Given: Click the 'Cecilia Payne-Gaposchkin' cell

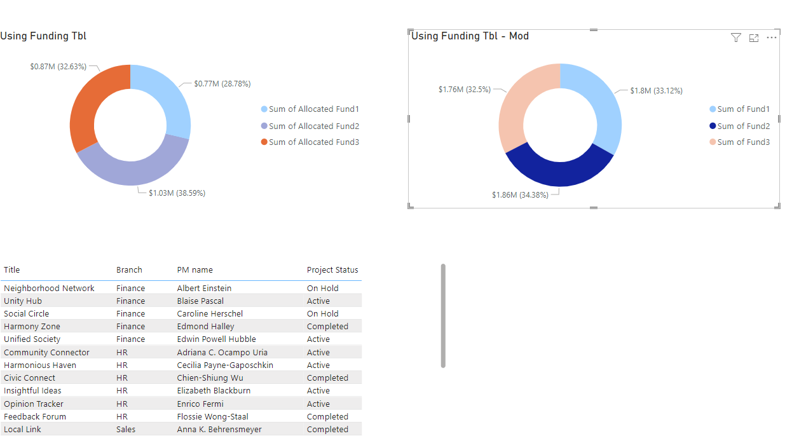Looking at the screenshot, I should click(226, 365).
